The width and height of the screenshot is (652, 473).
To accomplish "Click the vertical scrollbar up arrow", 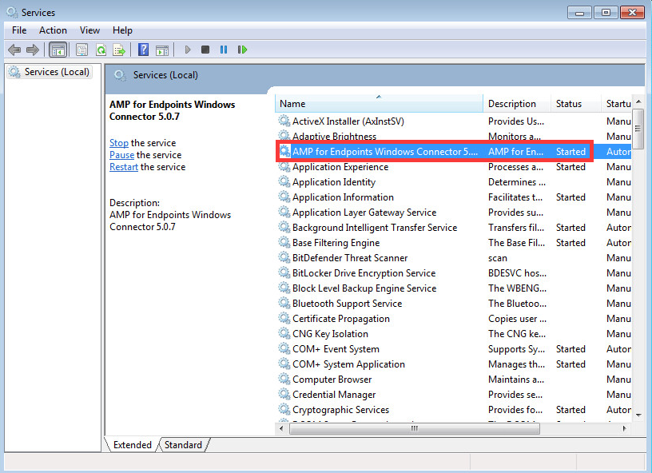I will click(x=638, y=101).
